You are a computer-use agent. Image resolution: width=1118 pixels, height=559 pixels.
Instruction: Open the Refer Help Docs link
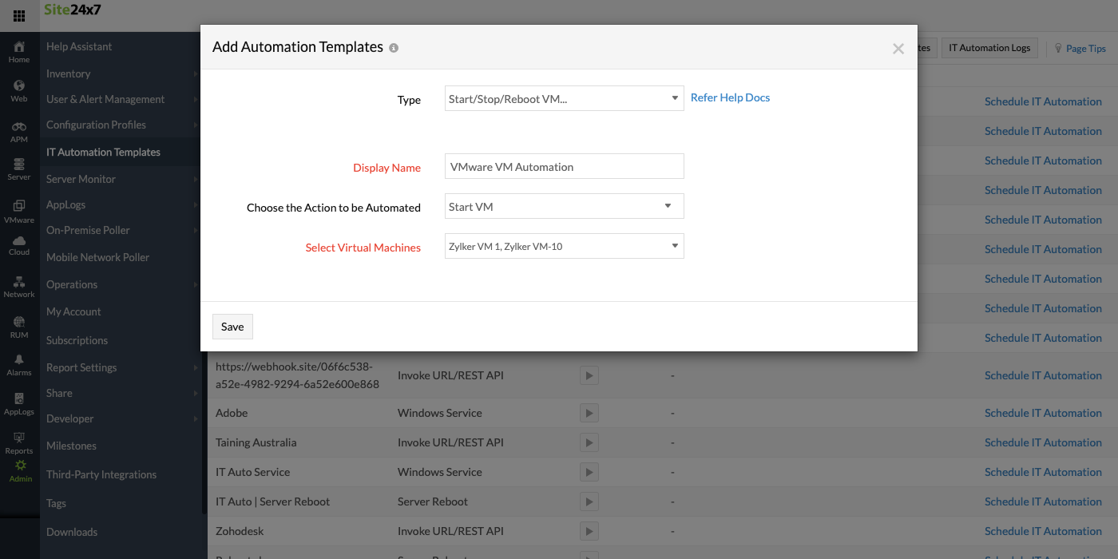729,97
